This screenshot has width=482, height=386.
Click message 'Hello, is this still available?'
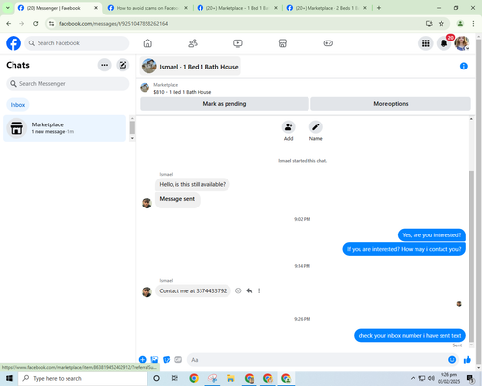(193, 184)
